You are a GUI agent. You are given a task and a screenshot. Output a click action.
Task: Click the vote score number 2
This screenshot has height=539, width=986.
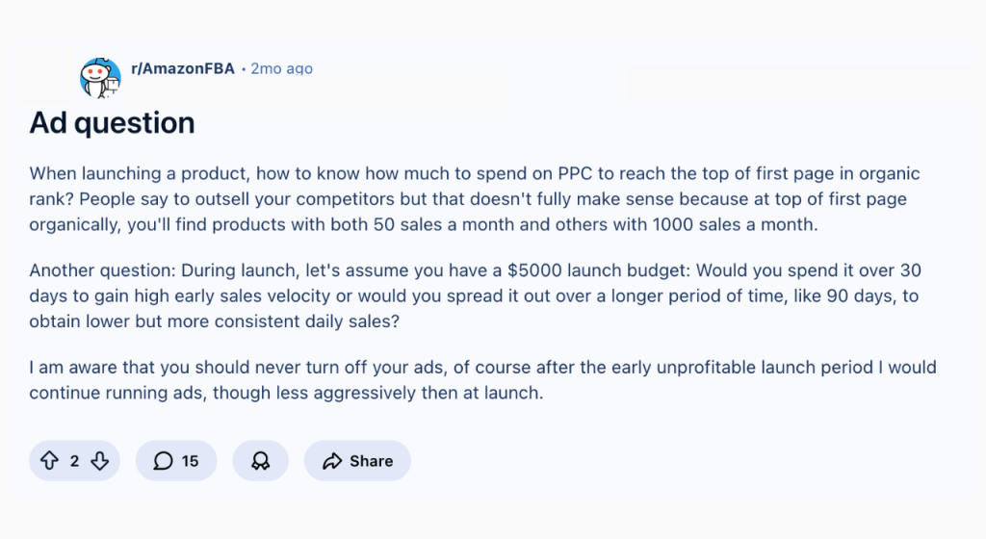coord(74,461)
